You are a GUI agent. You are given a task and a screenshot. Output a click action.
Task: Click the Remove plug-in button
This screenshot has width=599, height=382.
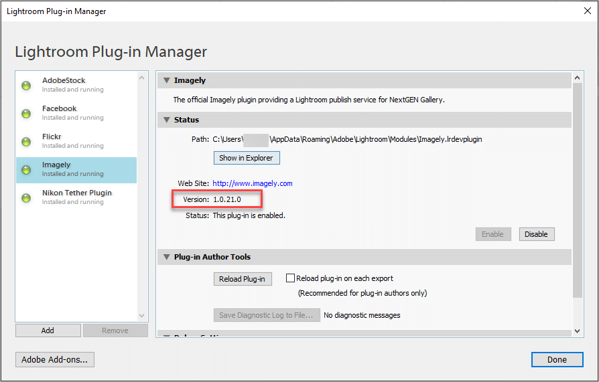[x=115, y=330]
